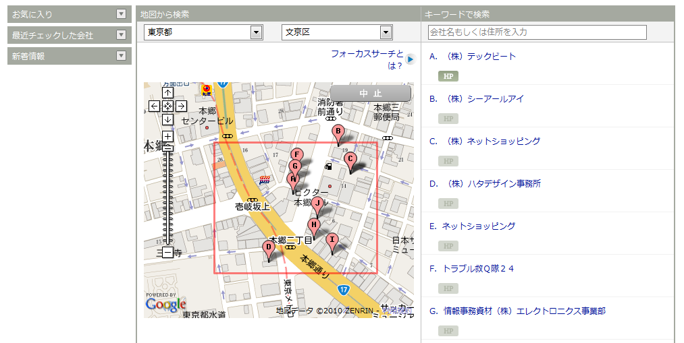684x343 pixels.
Task: Expand the 新着情報 panel
Action: pyautogui.click(x=122, y=56)
